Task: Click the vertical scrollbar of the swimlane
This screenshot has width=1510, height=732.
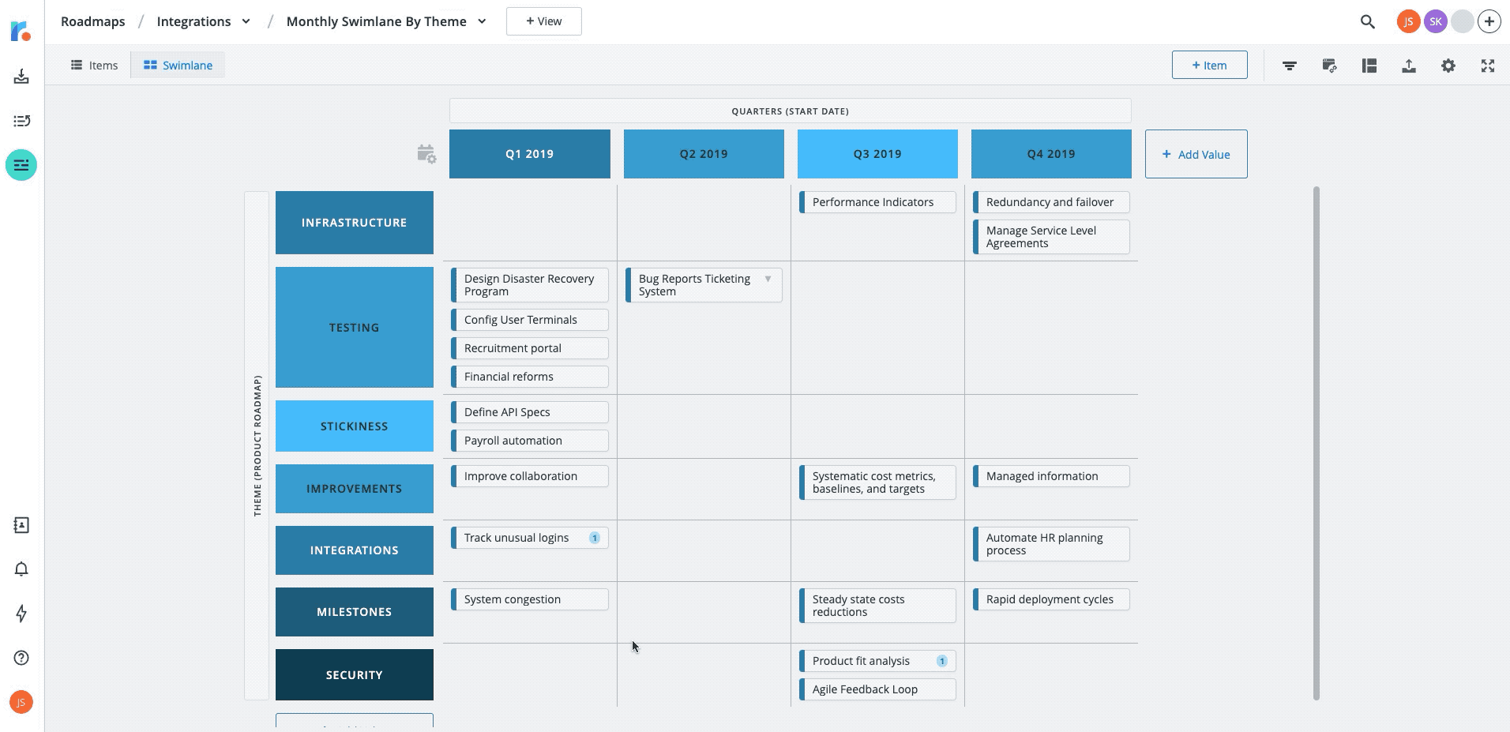Action: (x=1317, y=443)
